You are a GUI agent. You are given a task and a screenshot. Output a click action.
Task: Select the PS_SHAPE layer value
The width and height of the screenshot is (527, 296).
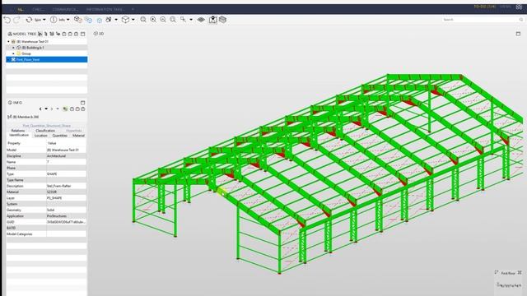click(66, 198)
